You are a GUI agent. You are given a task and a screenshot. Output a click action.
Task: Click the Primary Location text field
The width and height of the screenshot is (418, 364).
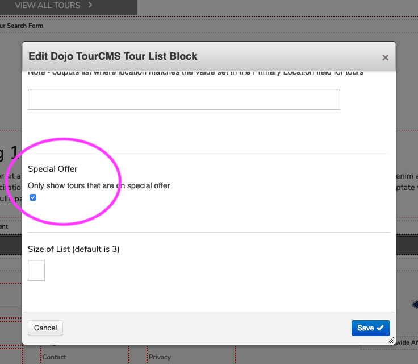184,99
